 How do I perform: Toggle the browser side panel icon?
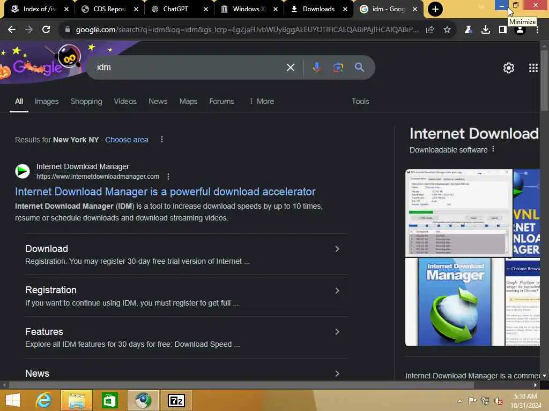pyautogui.click(x=503, y=30)
